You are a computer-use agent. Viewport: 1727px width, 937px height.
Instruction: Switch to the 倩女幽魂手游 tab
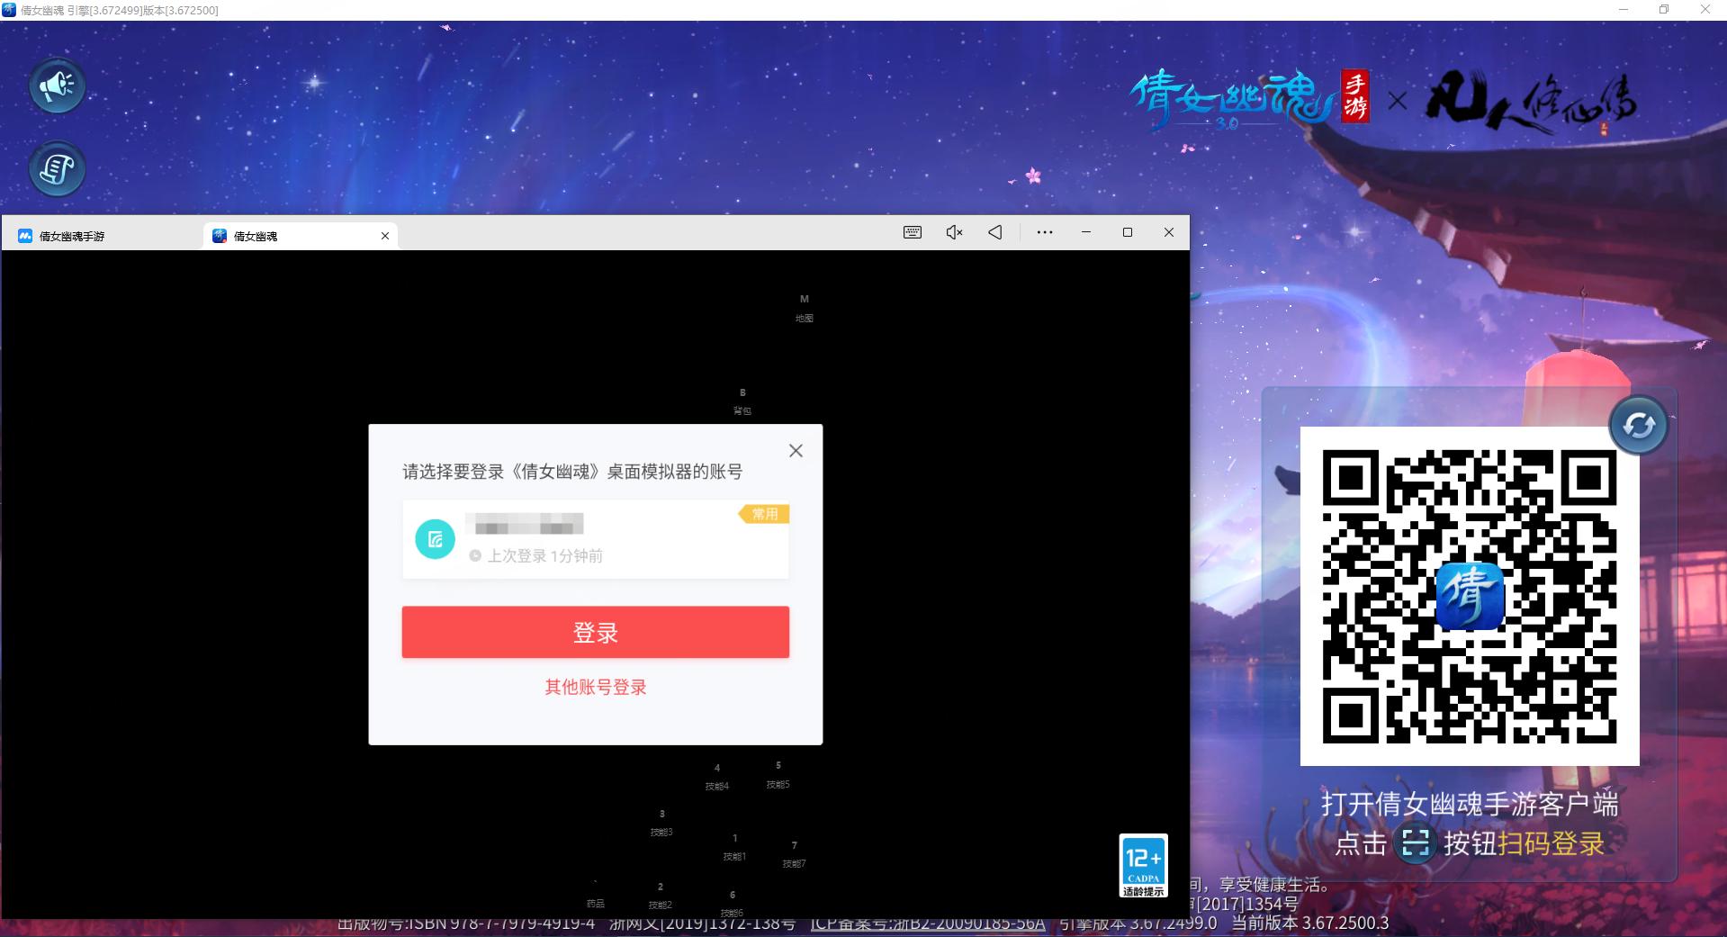pyautogui.click(x=72, y=236)
